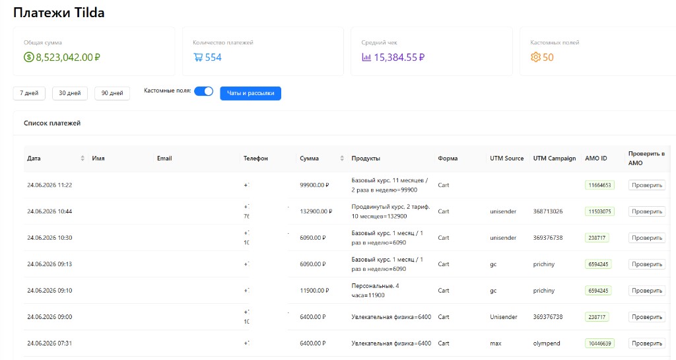Click UTM source max
This screenshot has width=676, height=360.
[x=495, y=343]
